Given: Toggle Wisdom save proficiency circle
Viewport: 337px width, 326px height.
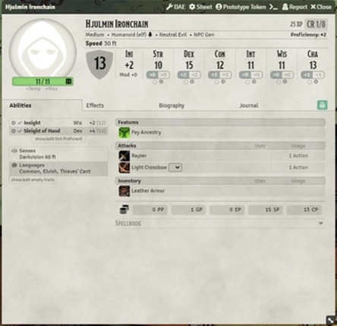Looking at the screenshot, I should click(x=279, y=82).
